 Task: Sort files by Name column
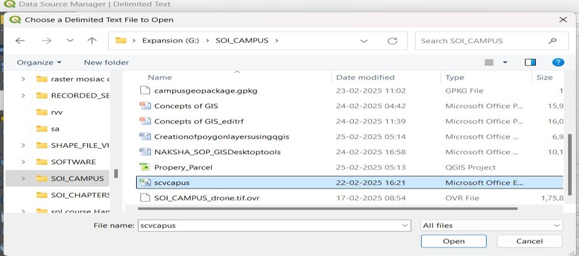(x=160, y=78)
